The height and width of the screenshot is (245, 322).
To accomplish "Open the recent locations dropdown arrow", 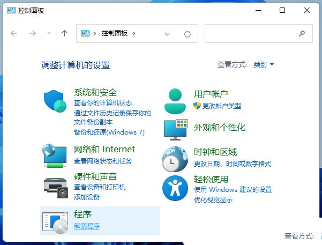I will pos(49,33).
